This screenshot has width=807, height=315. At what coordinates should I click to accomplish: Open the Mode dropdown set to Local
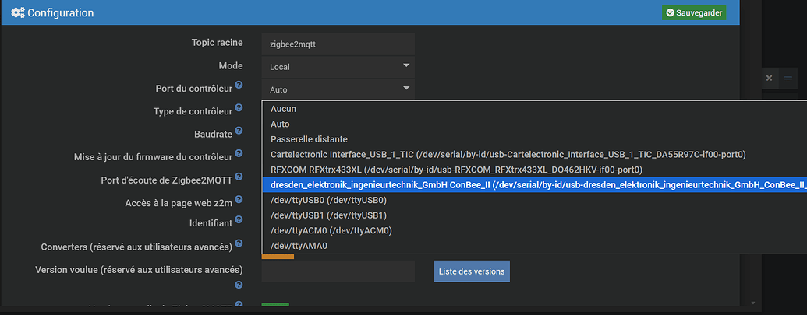(x=338, y=67)
